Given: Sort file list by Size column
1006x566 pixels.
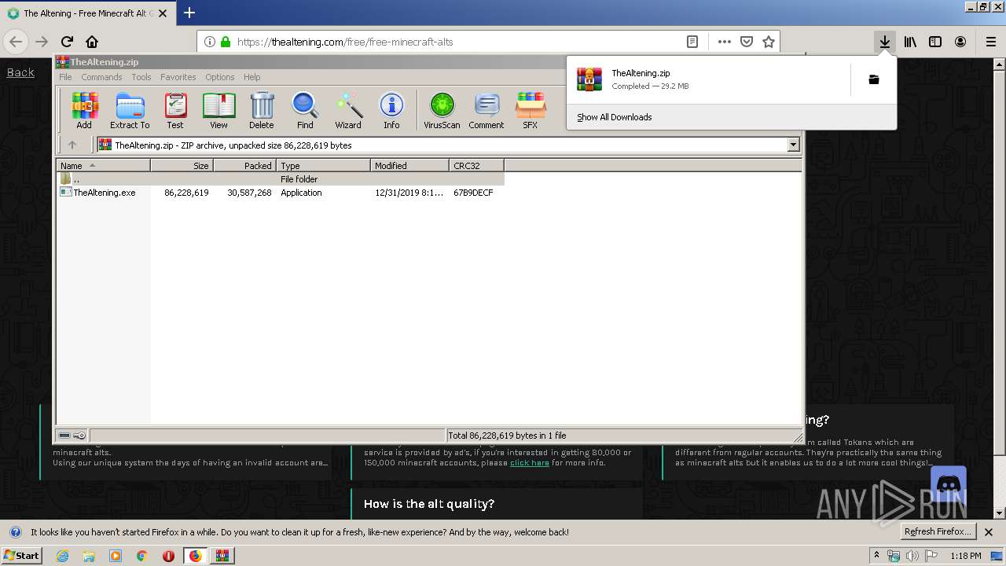Looking at the screenshot, I should click(x=182, y=165).
